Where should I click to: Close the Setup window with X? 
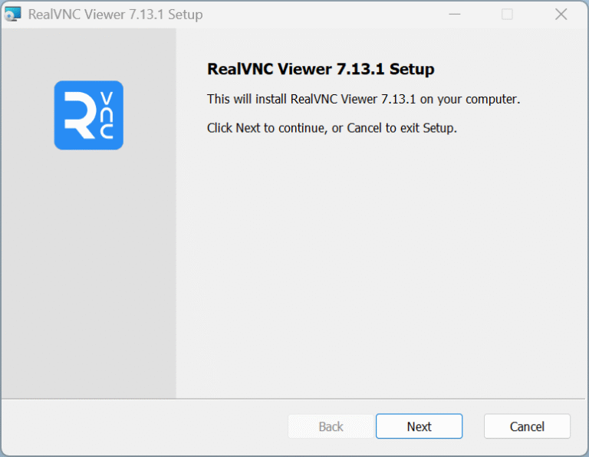pos(561,15)
